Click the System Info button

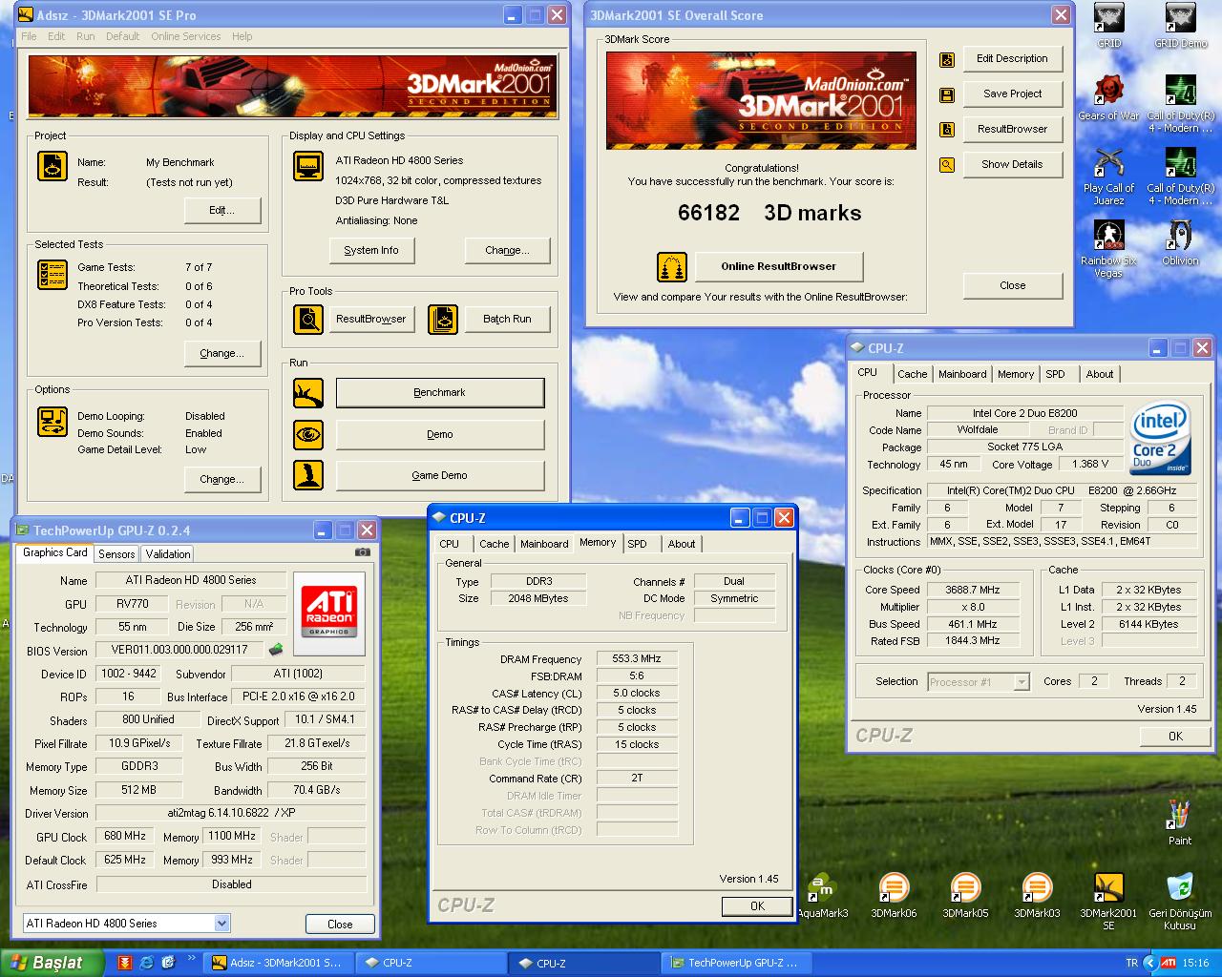(x=371, y=250)
